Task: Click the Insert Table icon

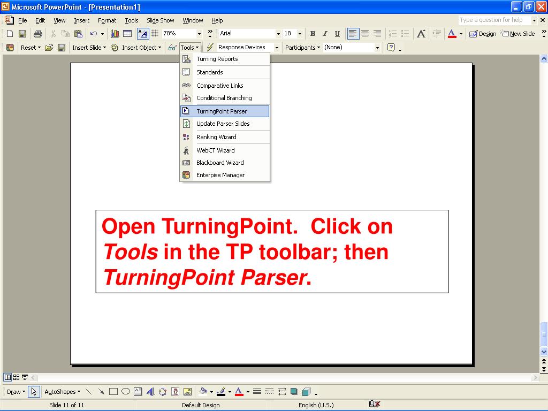Action: [x=127, y=34]
